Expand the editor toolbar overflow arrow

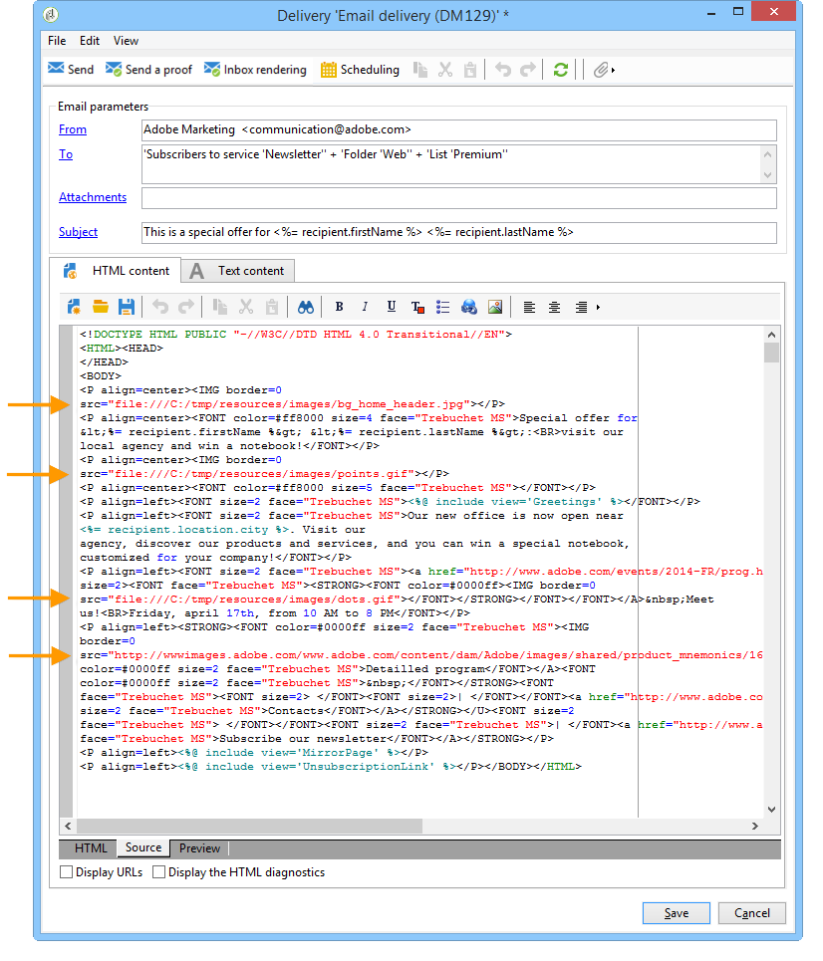coord(598,307)
